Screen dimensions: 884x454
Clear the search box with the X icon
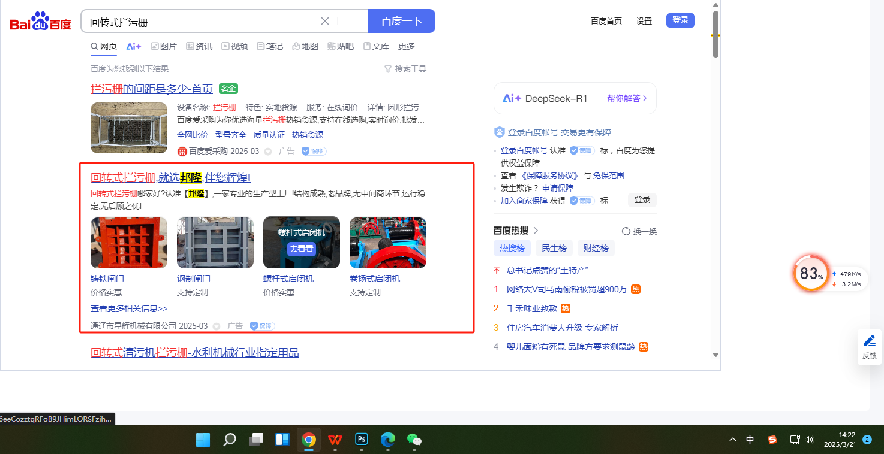(x=325, y=22)
